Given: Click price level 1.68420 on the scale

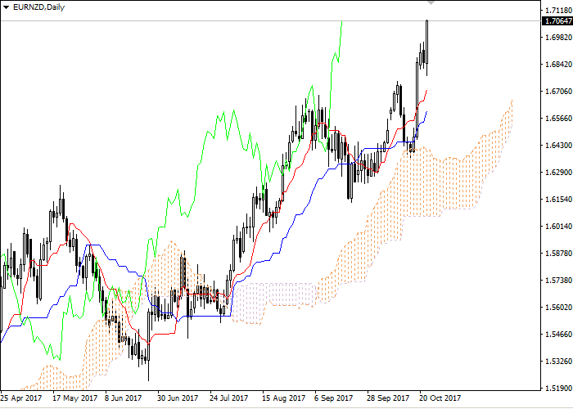Looking at the screenshot, I should click(558, 65).
